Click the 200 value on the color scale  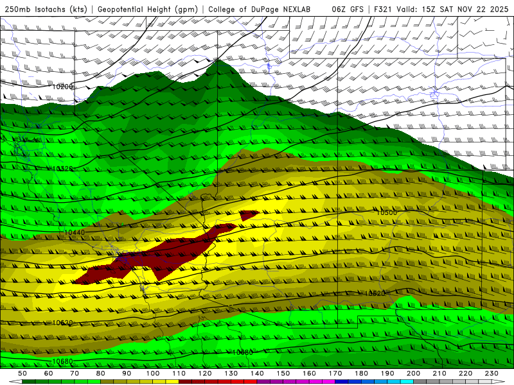(x=413, y=373)
